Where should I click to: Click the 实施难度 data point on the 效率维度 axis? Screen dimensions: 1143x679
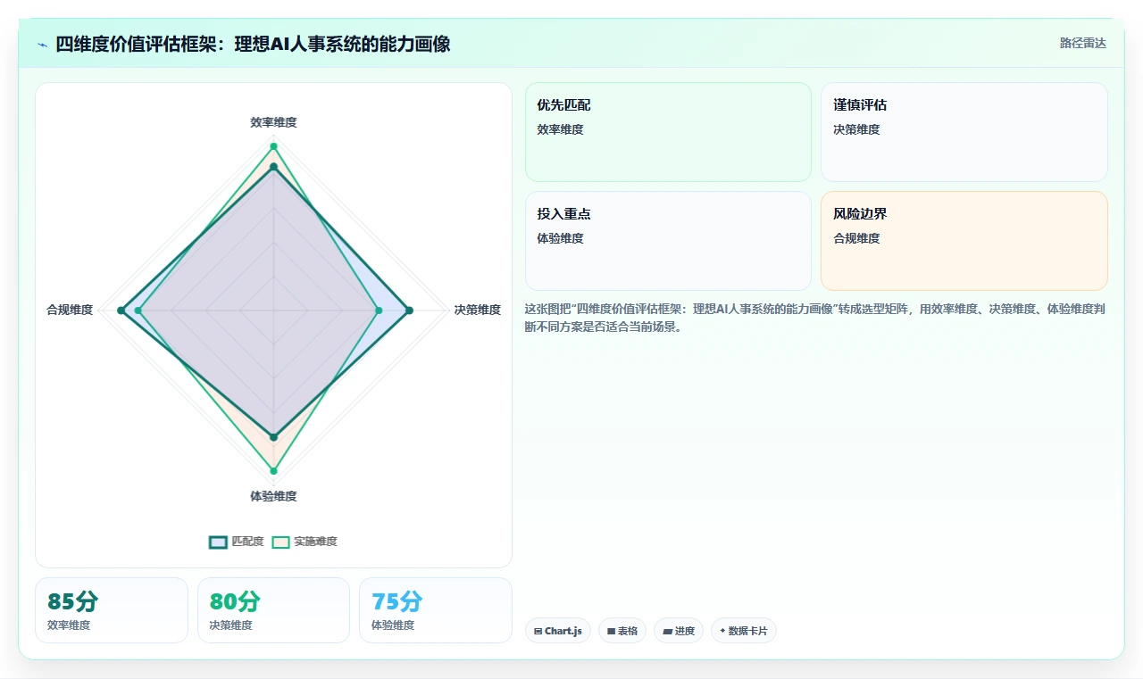pyautogui.click(x=273, y=146)
